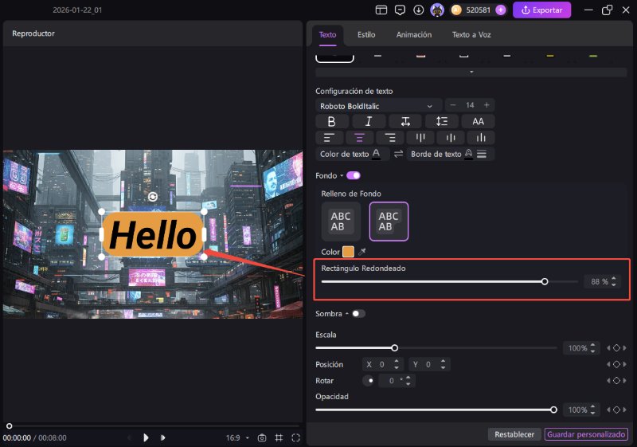Enable the Sombra shadow toggle

(x=359, y=314)
